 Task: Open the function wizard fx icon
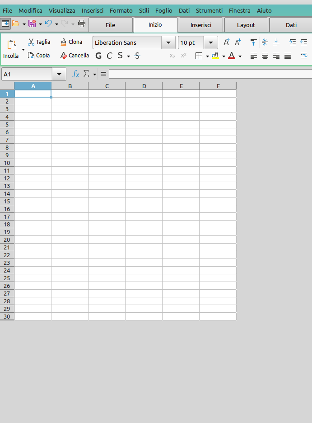tap(76, 74)
